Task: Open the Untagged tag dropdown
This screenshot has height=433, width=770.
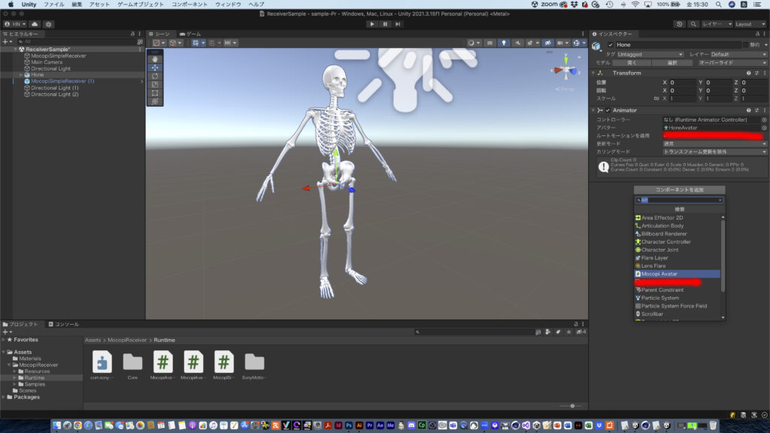Action: [650, 54]
